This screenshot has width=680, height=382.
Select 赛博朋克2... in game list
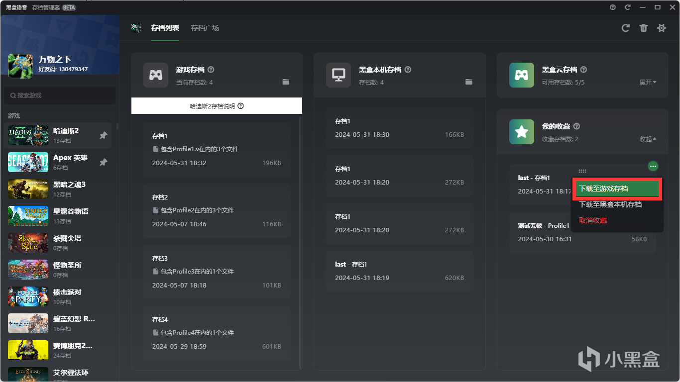click(58, 350)
